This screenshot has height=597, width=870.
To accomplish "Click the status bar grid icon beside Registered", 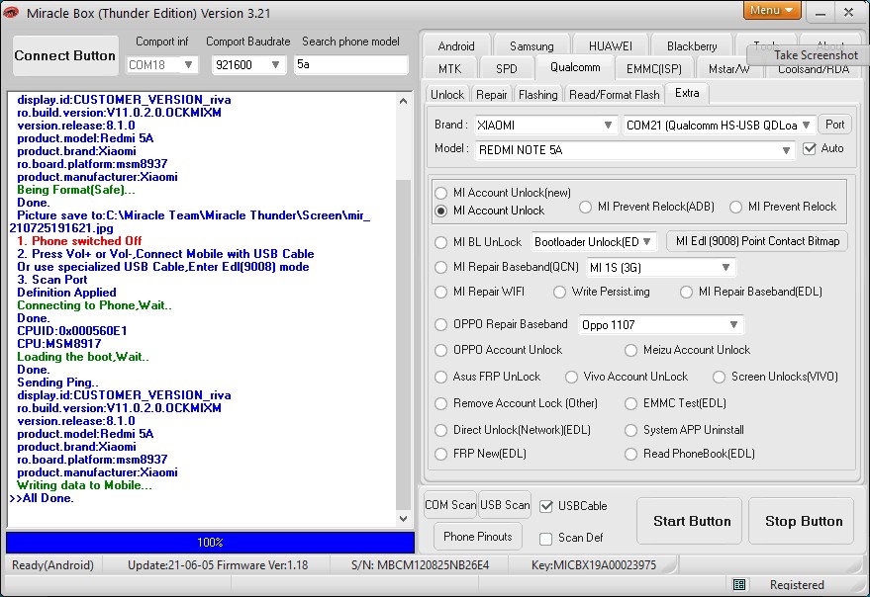I will [x=739, y=584].
